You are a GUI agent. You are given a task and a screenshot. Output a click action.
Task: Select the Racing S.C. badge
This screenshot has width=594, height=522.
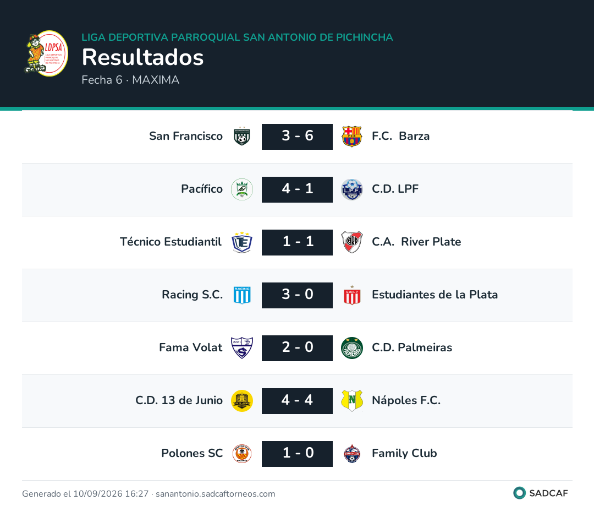tap(242, 295)
